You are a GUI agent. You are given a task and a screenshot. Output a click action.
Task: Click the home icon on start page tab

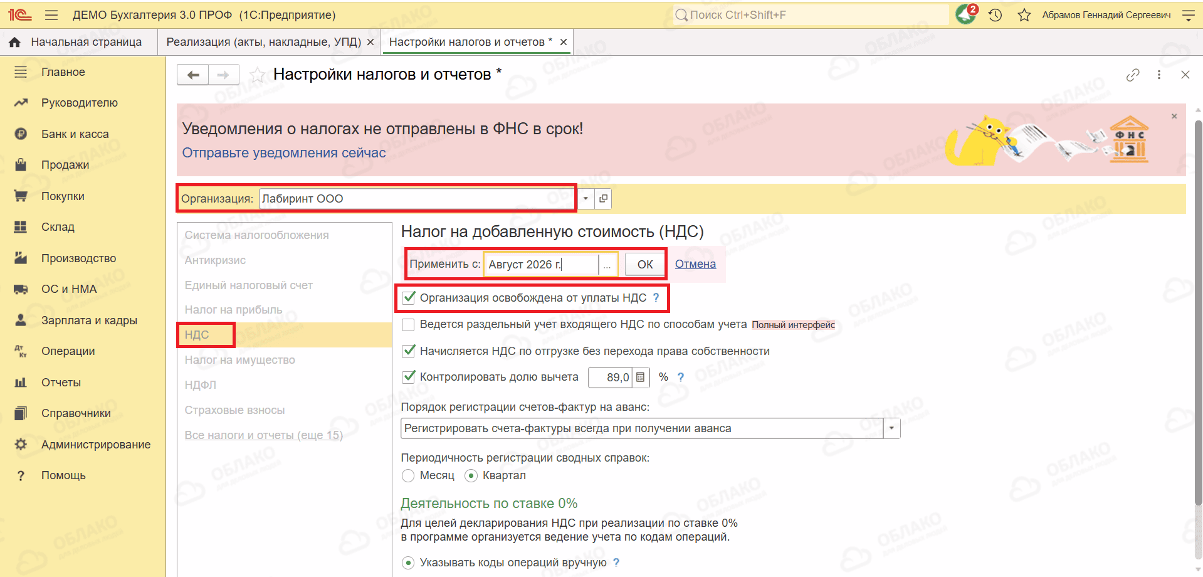15,42
